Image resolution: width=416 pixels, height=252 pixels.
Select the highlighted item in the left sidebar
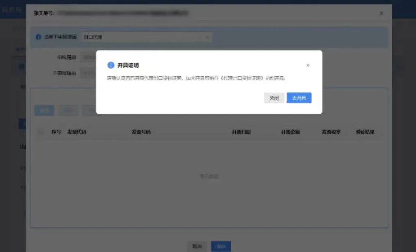[22, 124]
